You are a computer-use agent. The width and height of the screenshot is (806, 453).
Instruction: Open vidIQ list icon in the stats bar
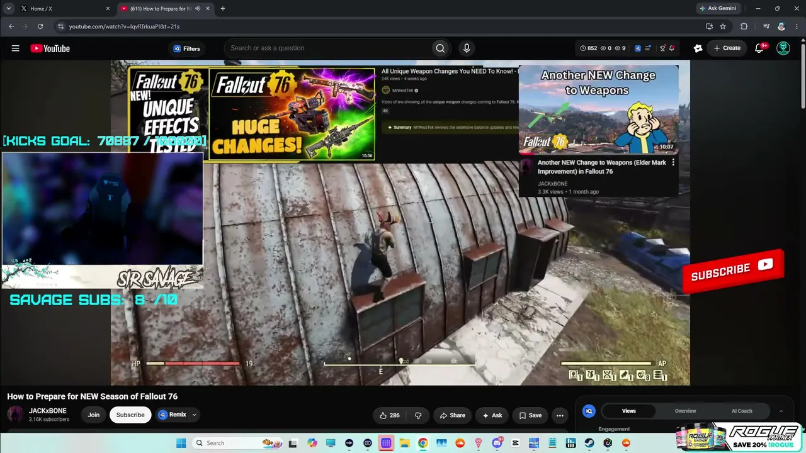(x=649, y=48)
